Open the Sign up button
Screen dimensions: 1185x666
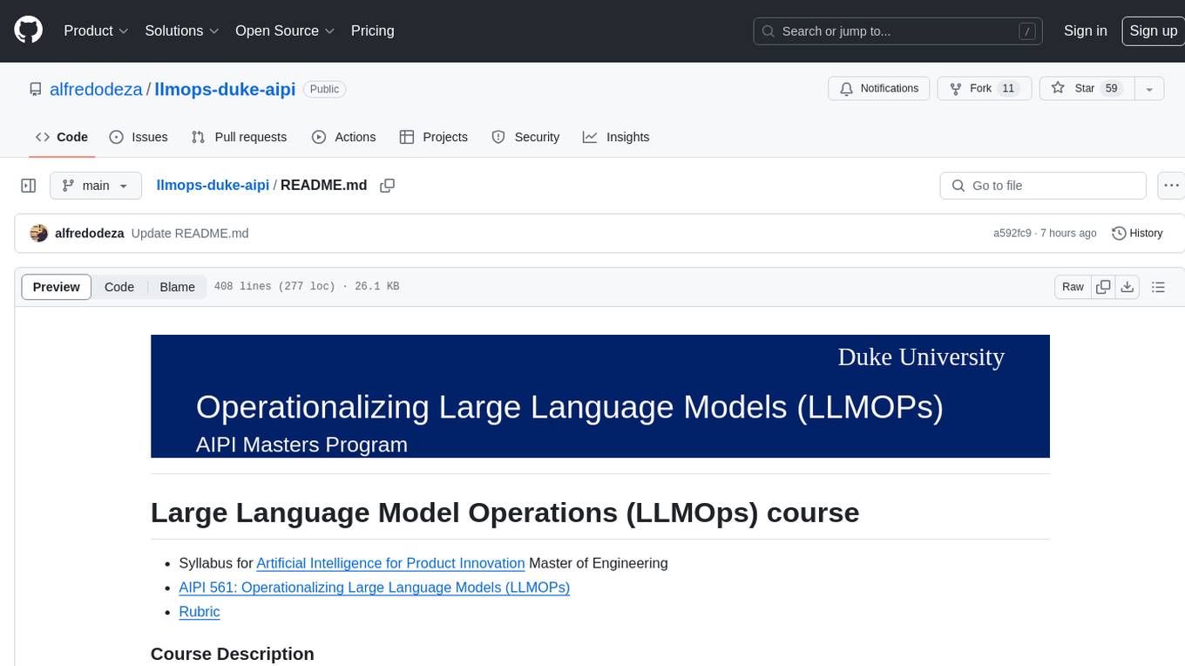point(1153,31)
